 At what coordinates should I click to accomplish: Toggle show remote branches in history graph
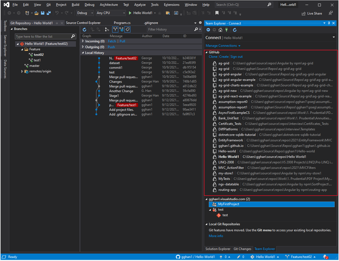pos(121,29)
